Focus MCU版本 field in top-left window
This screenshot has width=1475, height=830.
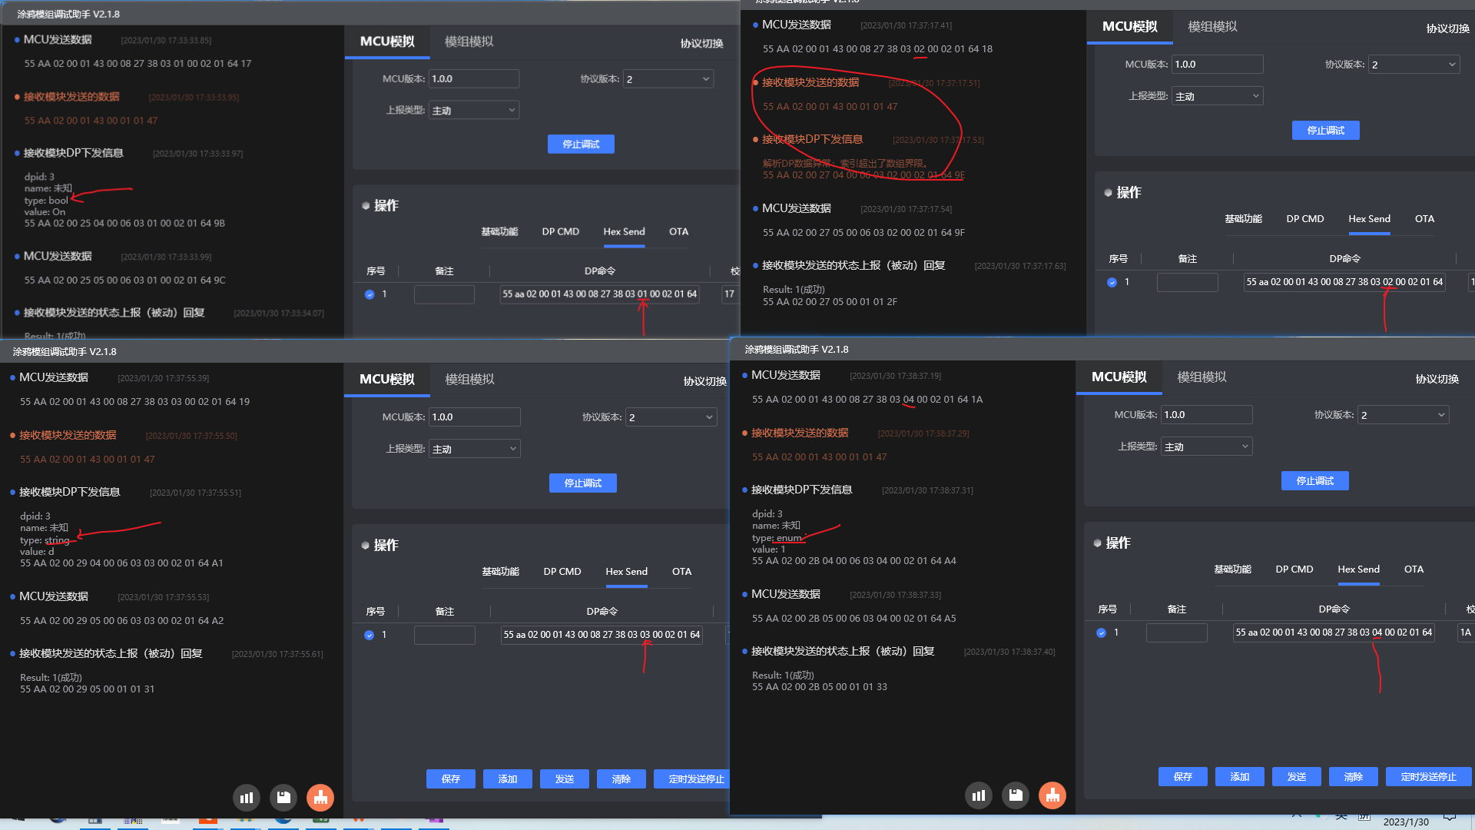click(x=473, y=78)
